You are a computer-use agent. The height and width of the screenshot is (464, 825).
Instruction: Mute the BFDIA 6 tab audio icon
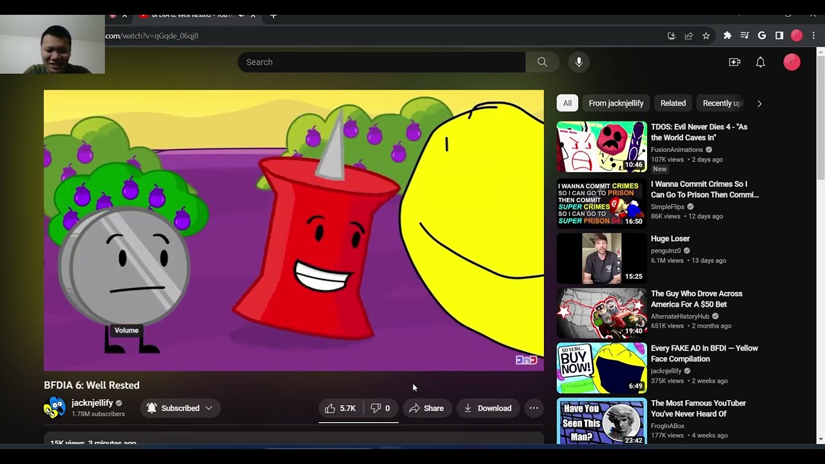pyautogui.click(x=241, y=15)
